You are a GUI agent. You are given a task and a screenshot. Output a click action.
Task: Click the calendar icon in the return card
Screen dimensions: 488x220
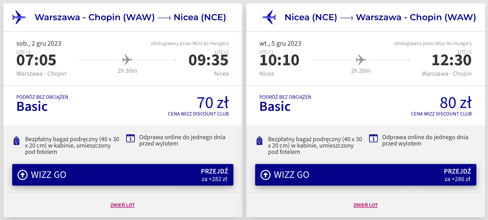373,138
